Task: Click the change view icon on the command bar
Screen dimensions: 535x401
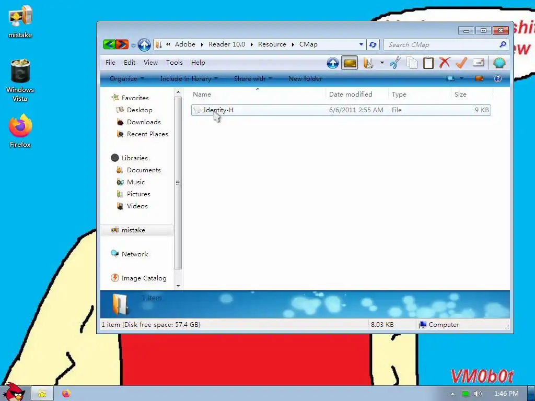Action: pos(450,79)
